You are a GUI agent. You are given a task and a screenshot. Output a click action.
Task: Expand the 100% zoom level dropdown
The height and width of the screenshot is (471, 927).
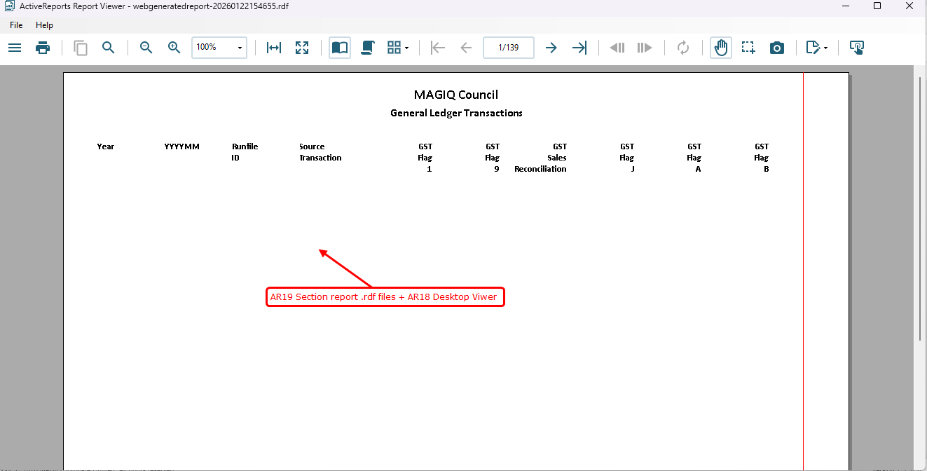[x=240, y=48]
